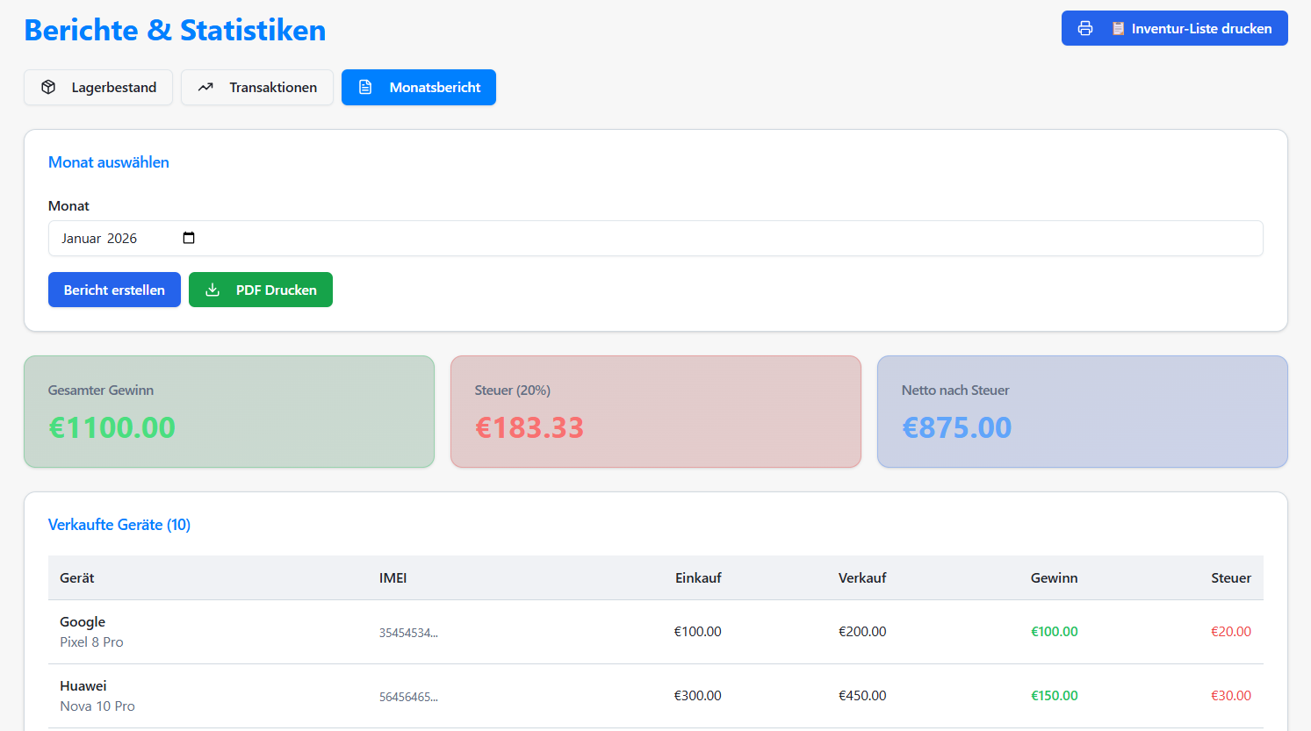Click the box icon on the Lagerbestand tab
Screen dimensions: 1311x731
[48, 87]
